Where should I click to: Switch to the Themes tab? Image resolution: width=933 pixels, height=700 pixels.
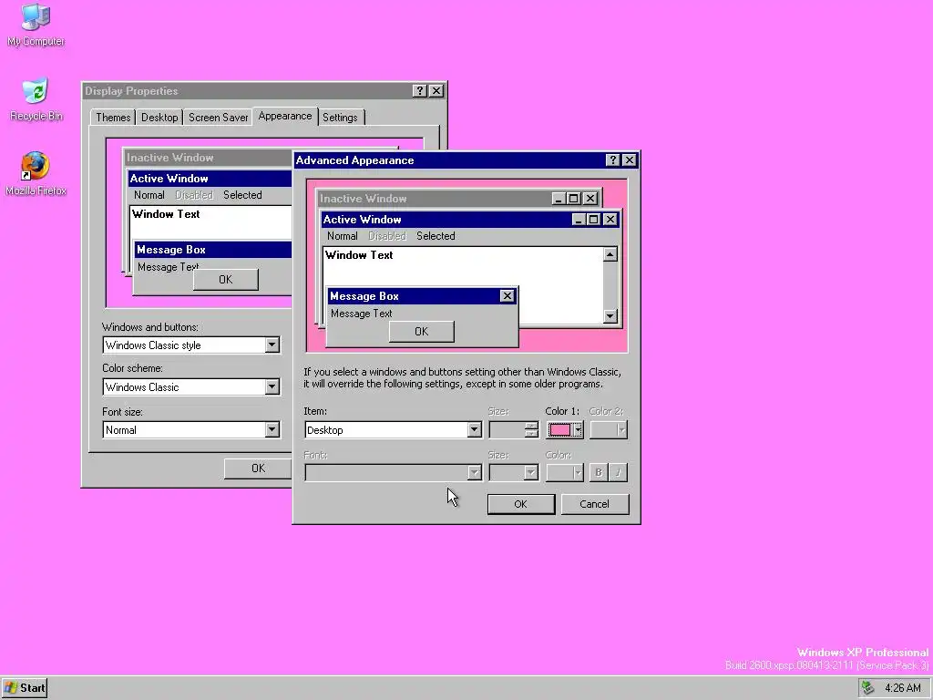click(113, 118)
